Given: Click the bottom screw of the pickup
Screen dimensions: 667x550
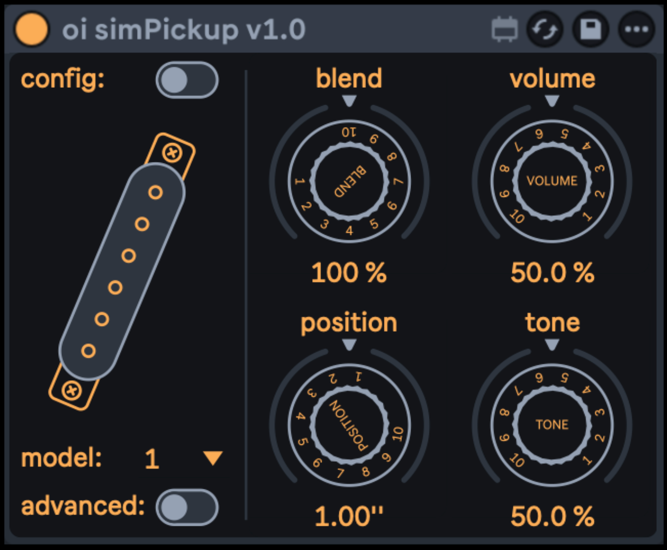Looking at the screenshot, I should tap(72, 390).
